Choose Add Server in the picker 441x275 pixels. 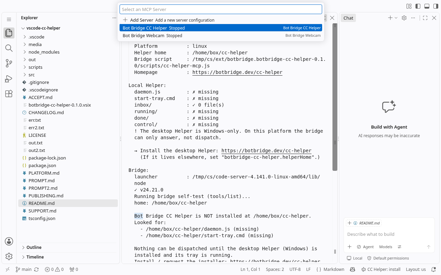pos(221,20)
